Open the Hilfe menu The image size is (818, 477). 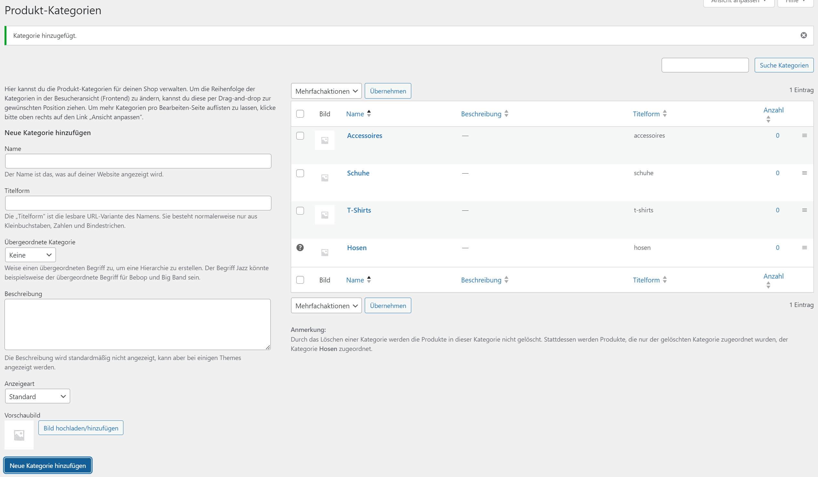pos(795,2)
